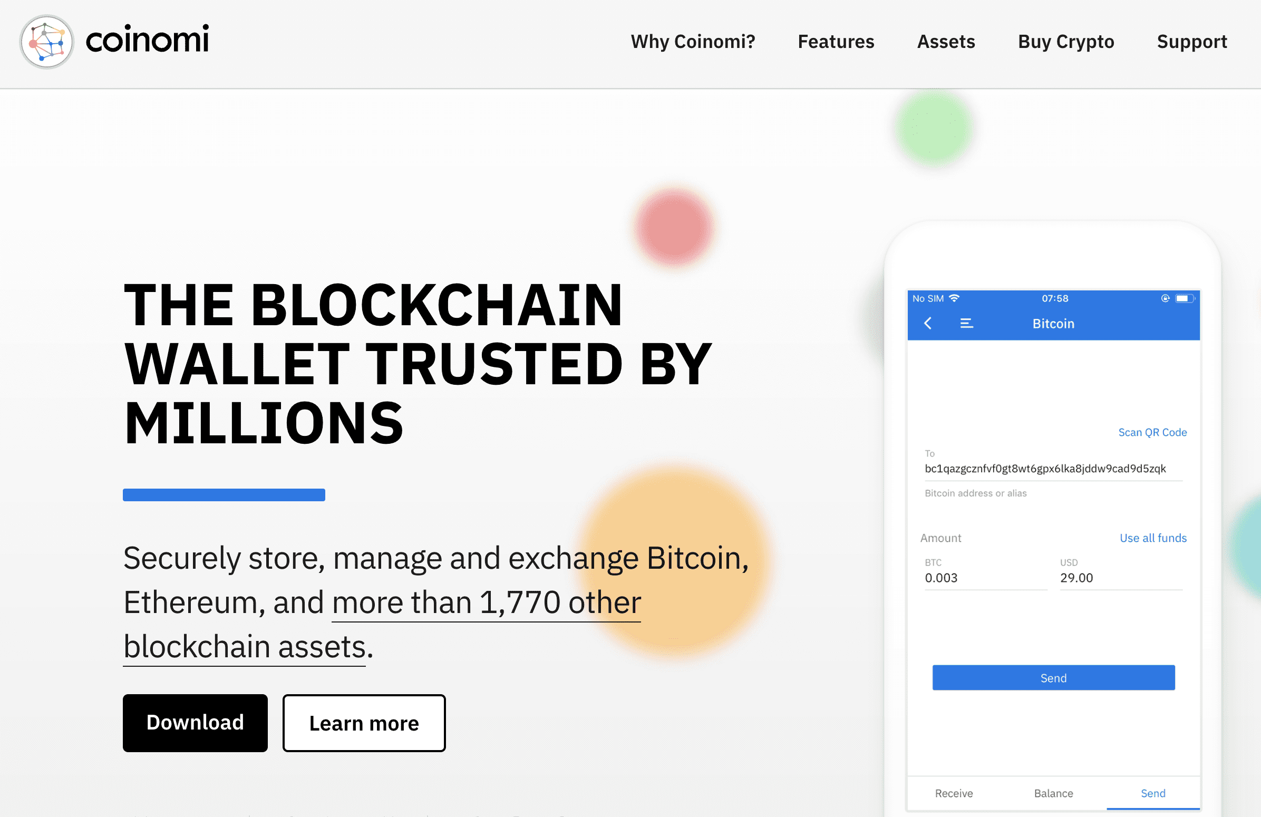Image resolution: width=1261 pixels, height=817 pixels.
Task: Click the battery indicator on the phone status bar
Action: click(x=1184, y=298)
